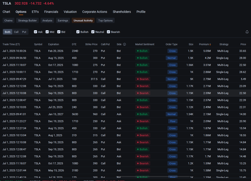Open the Strategy Builder sub-tab
The image size is (251, 181).
pyautogui.click(x=27, y=20)
